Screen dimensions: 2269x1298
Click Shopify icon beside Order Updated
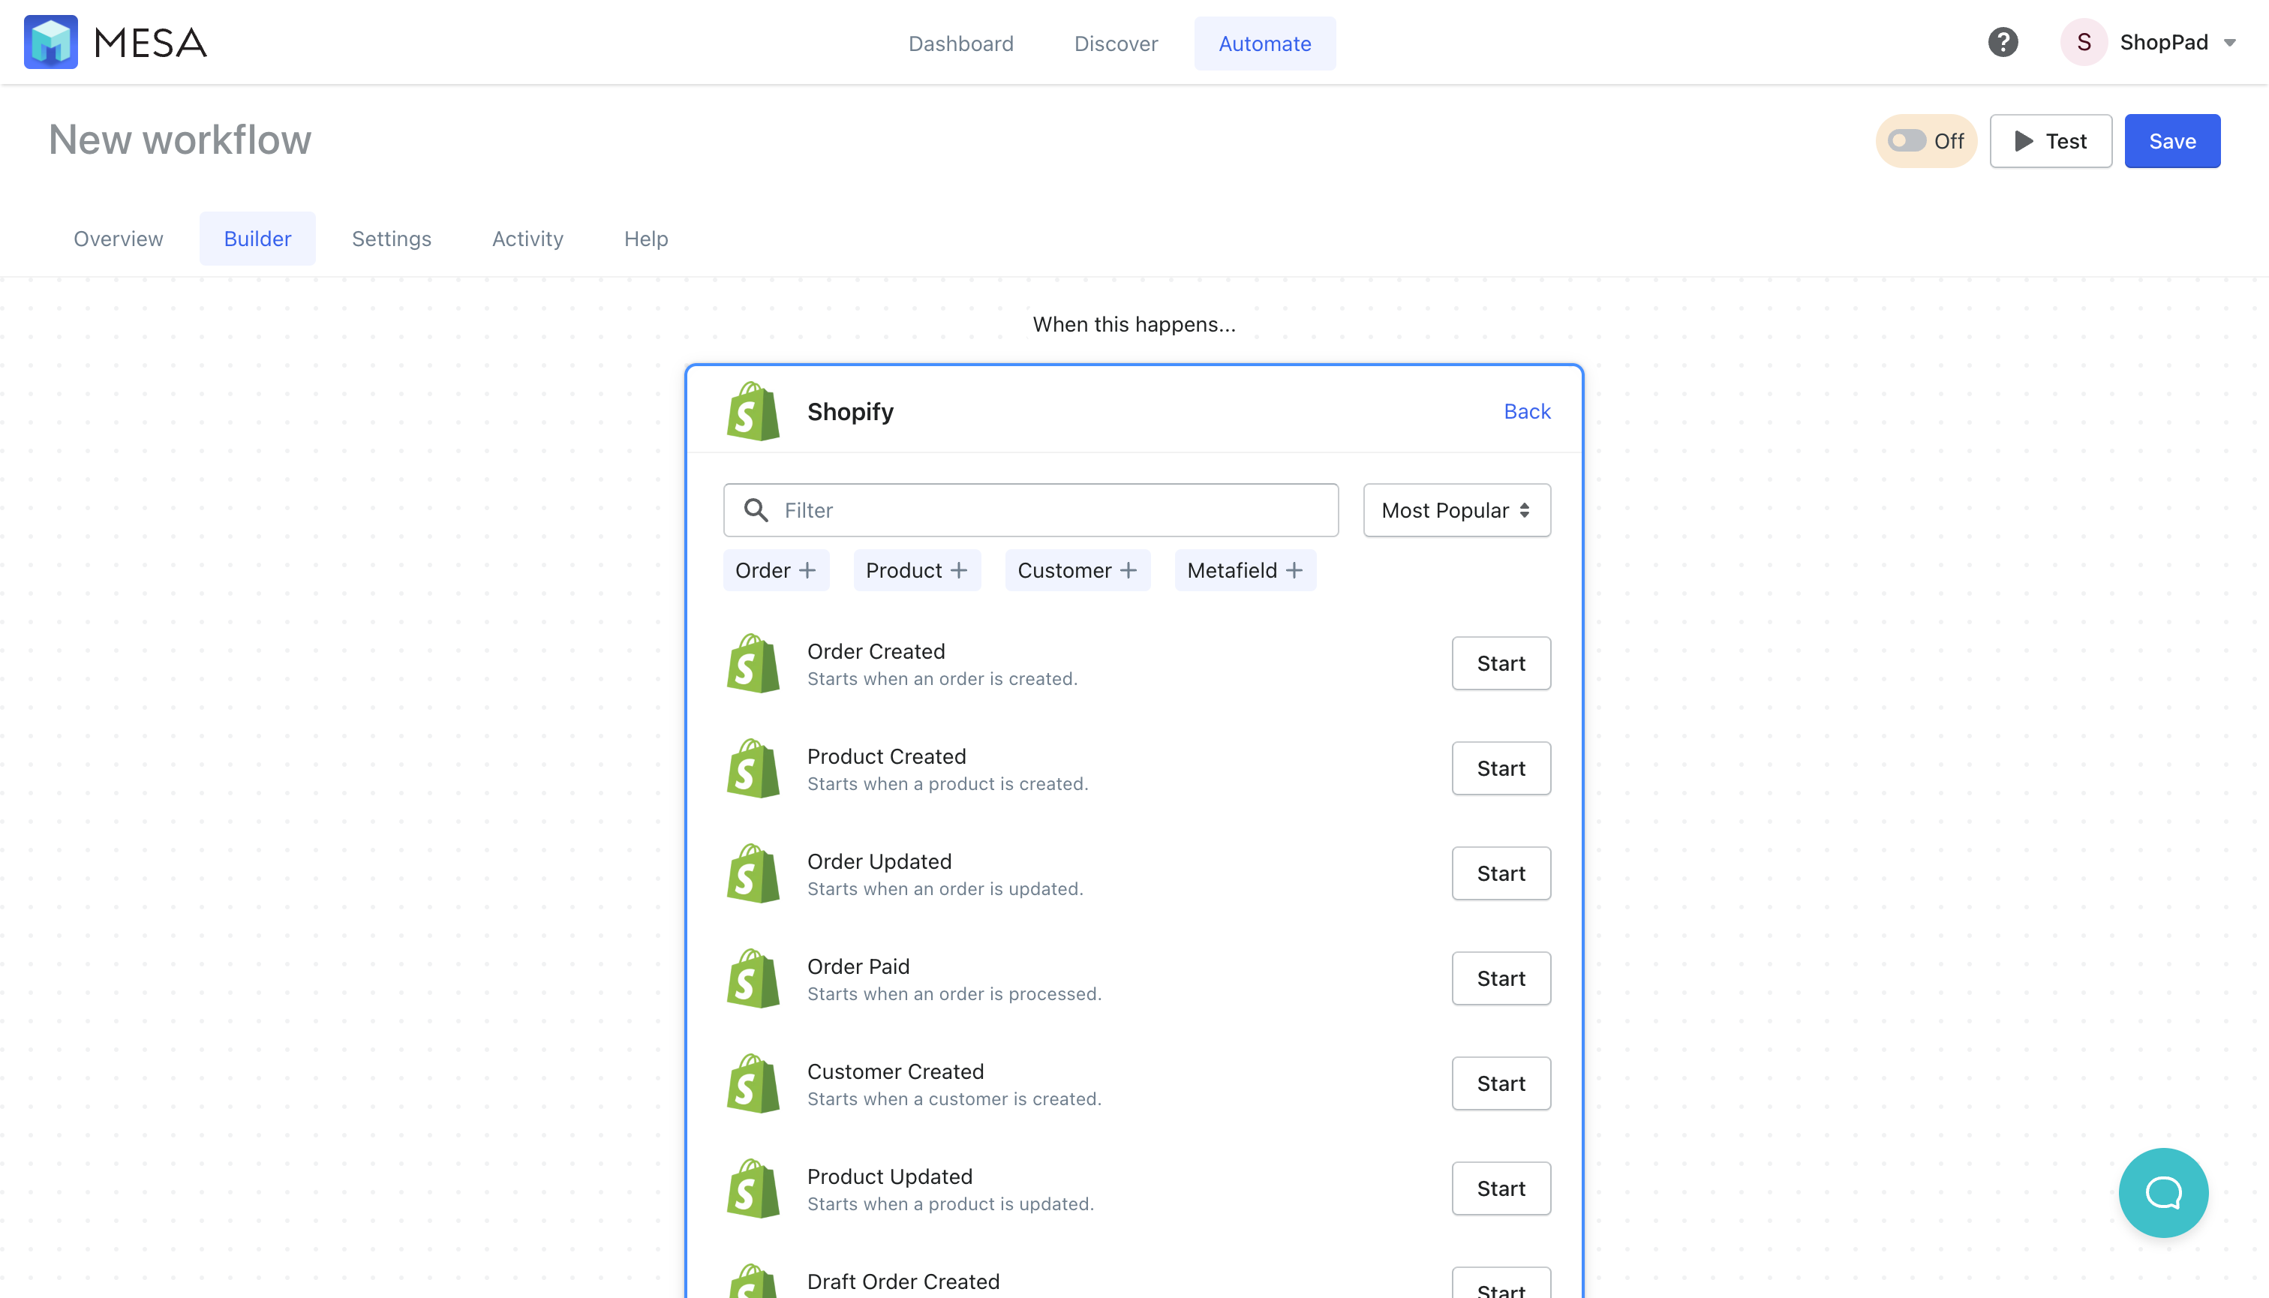click(753, 873)
